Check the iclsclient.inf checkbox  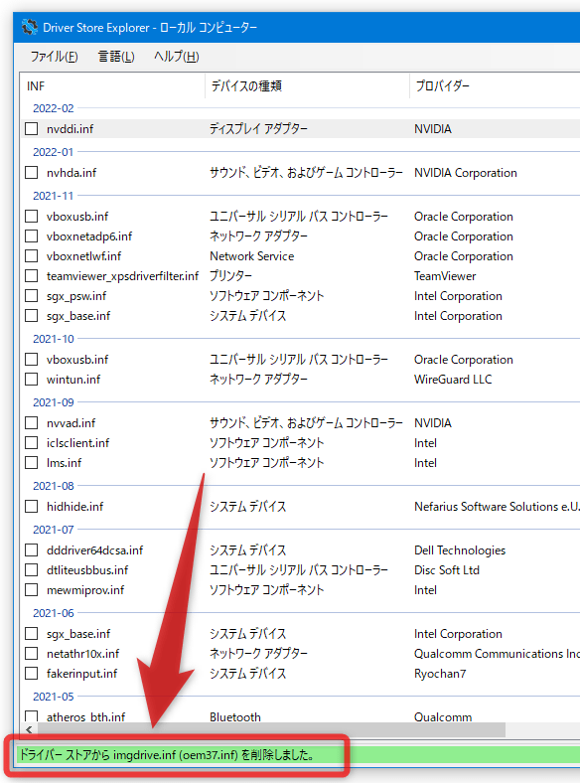pyautogui.click(x=32, y=443)
